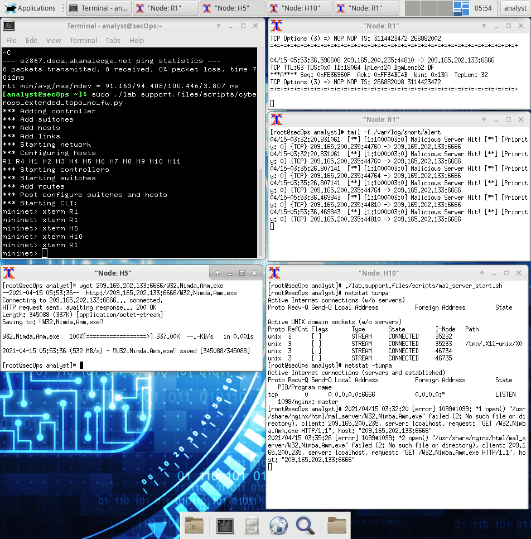Click the Terminal window title icon
531x539 pixels.
9,26
